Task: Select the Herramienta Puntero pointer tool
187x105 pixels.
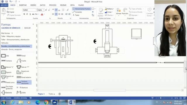Action: pyautogui.click(x=82, y=9)
